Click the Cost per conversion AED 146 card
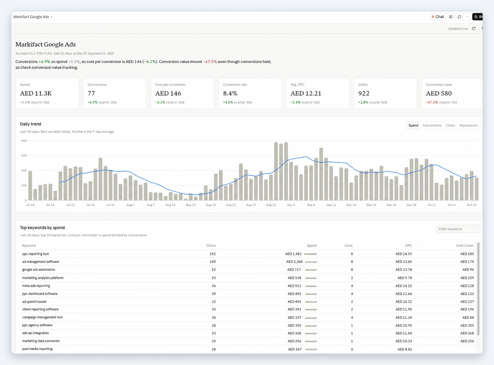 click(183, 93)
